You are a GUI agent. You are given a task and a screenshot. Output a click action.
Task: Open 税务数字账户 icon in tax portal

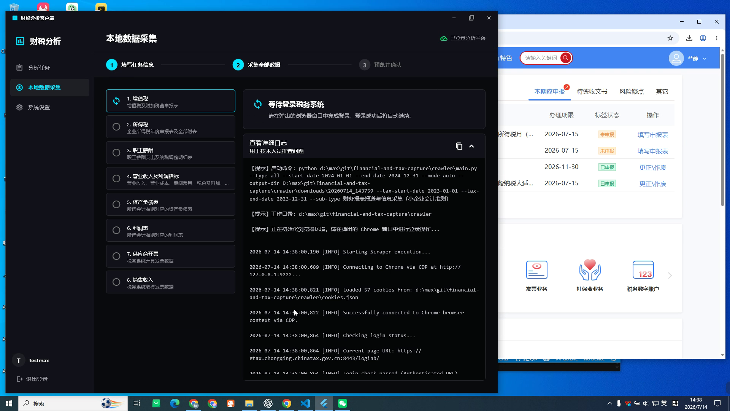click(x=643, y=276)
